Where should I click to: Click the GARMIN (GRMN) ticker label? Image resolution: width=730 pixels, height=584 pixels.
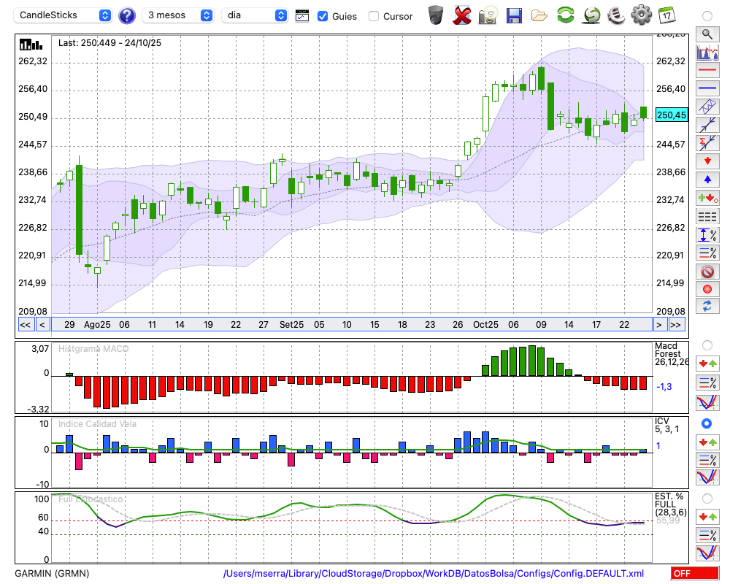click(52, 573)
